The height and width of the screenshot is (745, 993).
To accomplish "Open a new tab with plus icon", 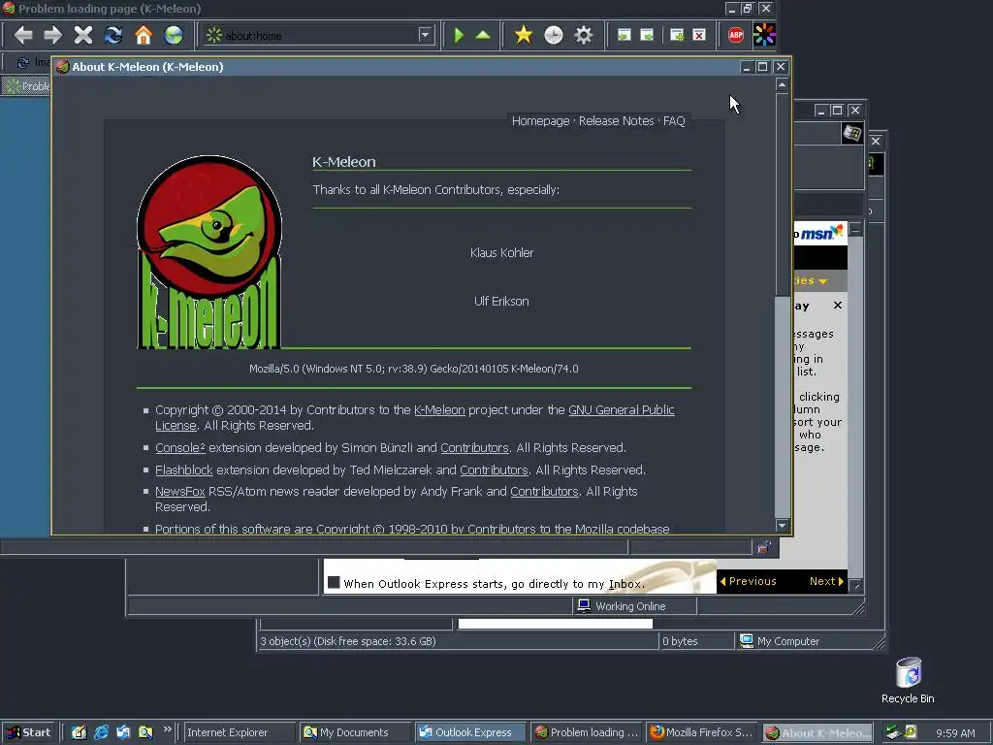I will [676, 35].
